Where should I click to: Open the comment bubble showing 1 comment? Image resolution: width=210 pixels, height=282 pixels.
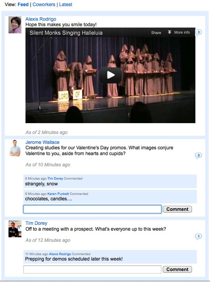tap(198, 236)
